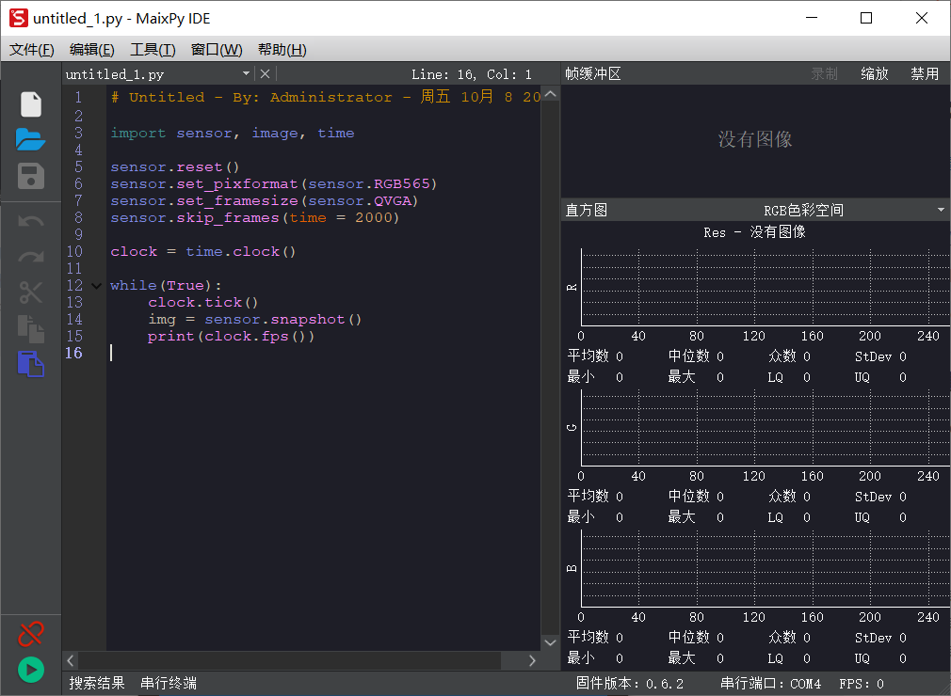Viewport: 951px width, 696px height.
Task: Redo the last edit
Action: [x=30, y=257]
